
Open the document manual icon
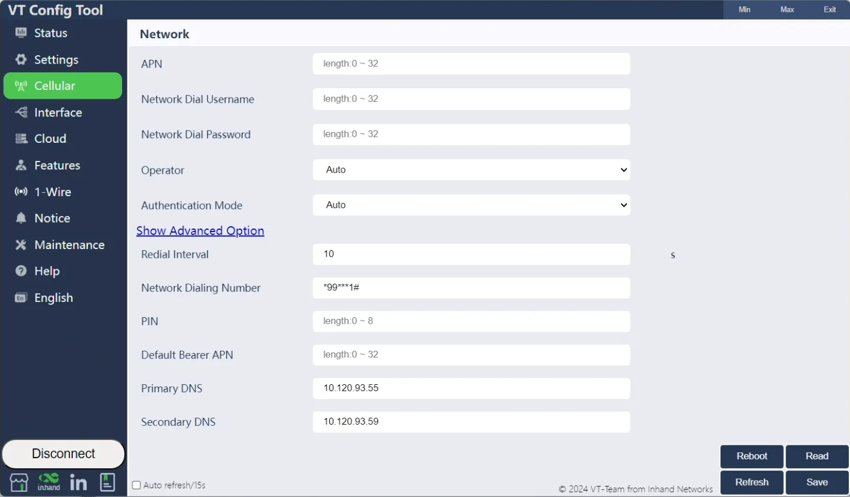(x=107, y=482)
